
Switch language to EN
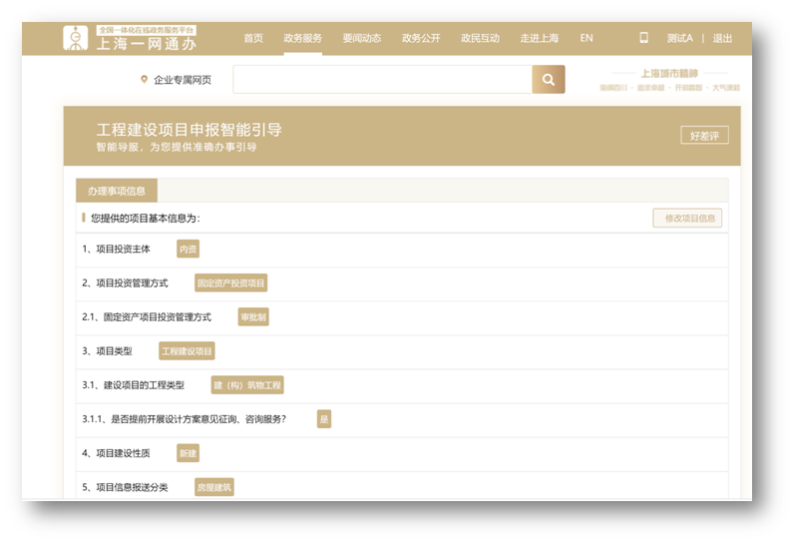(587, 38)
